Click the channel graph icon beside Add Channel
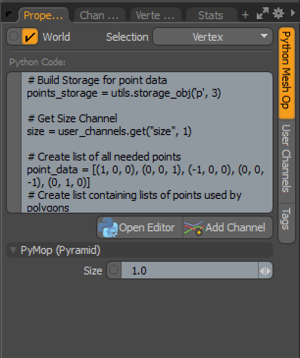The height and width of the screenshot is (358, 300). [194, 228]
